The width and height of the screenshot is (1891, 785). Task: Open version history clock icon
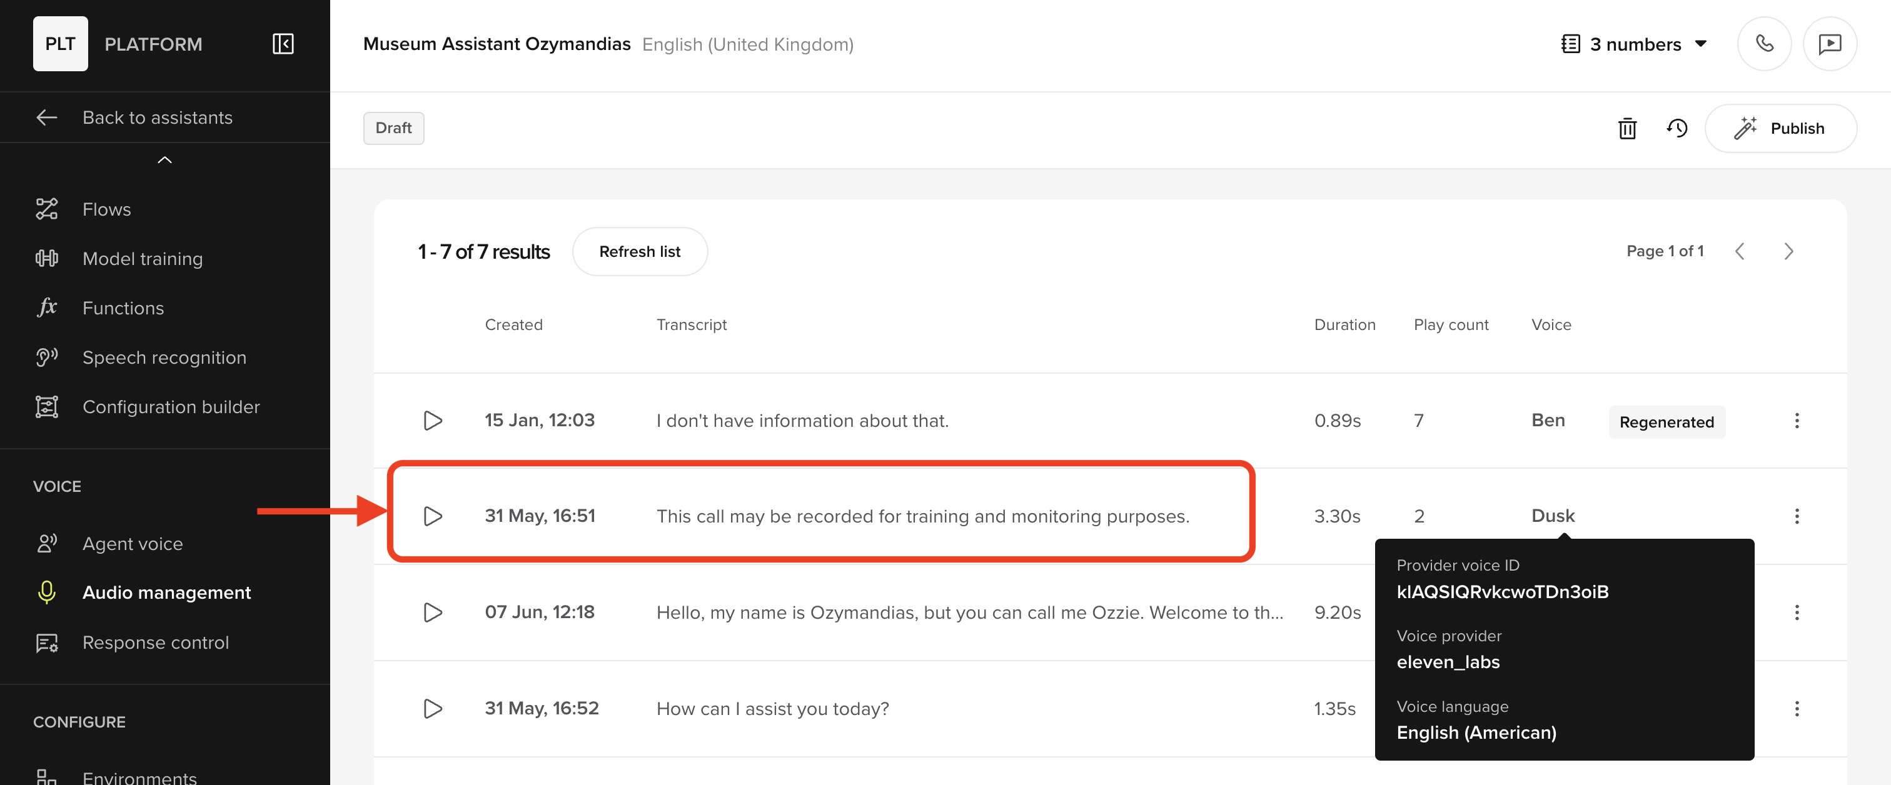[1677, 128]
